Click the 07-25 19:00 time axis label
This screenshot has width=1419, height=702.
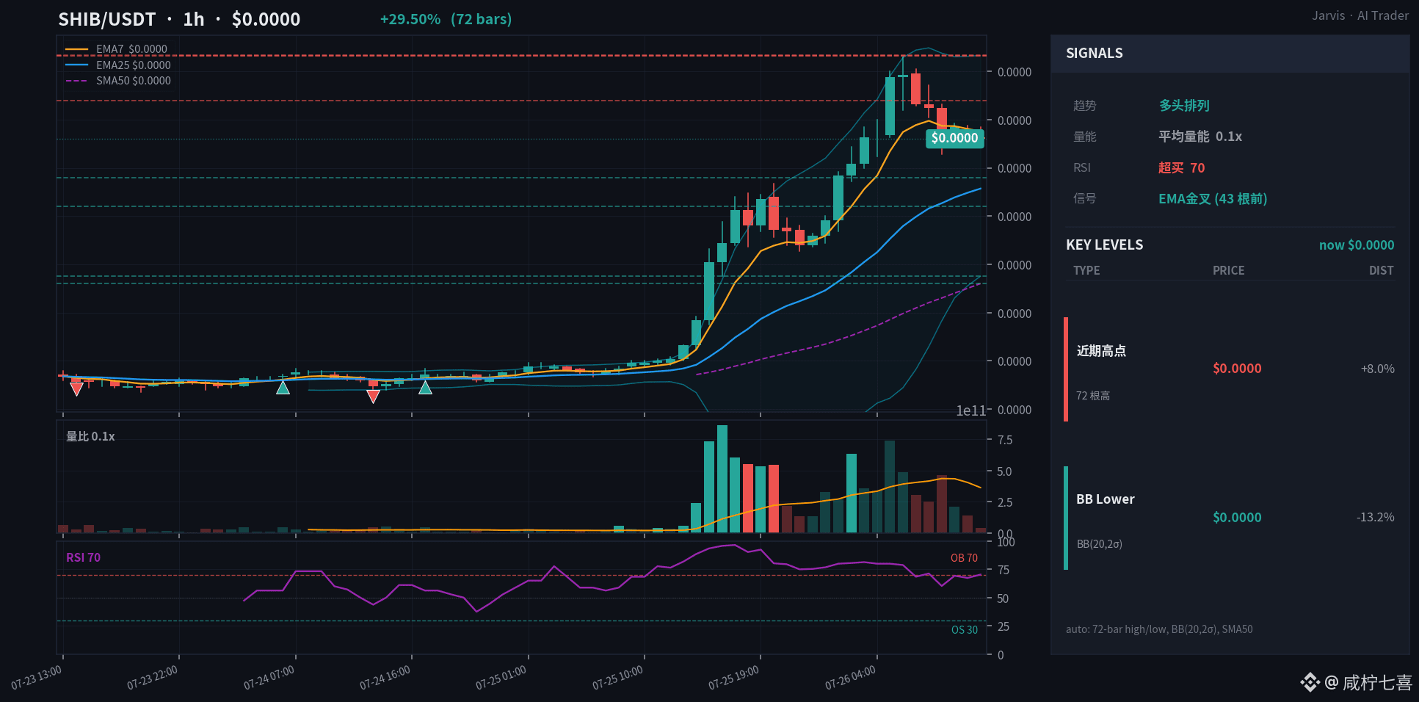734,678
